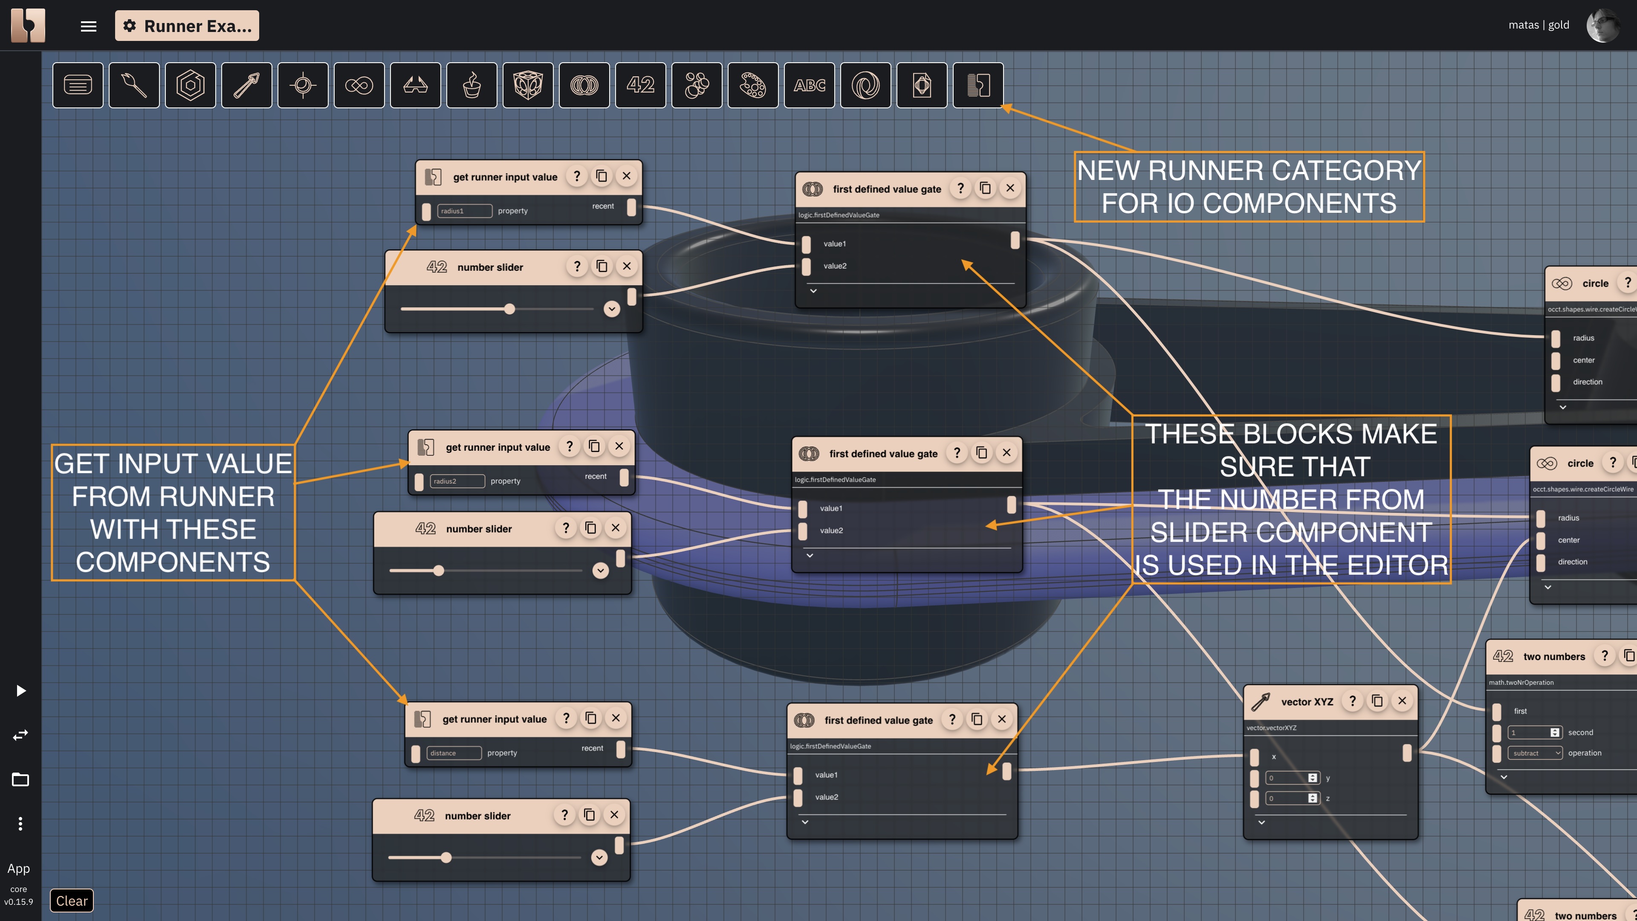Screen dimensions: 1637x921
Task: Open the Runner Exa... project settings
Action: pos(187,26)
